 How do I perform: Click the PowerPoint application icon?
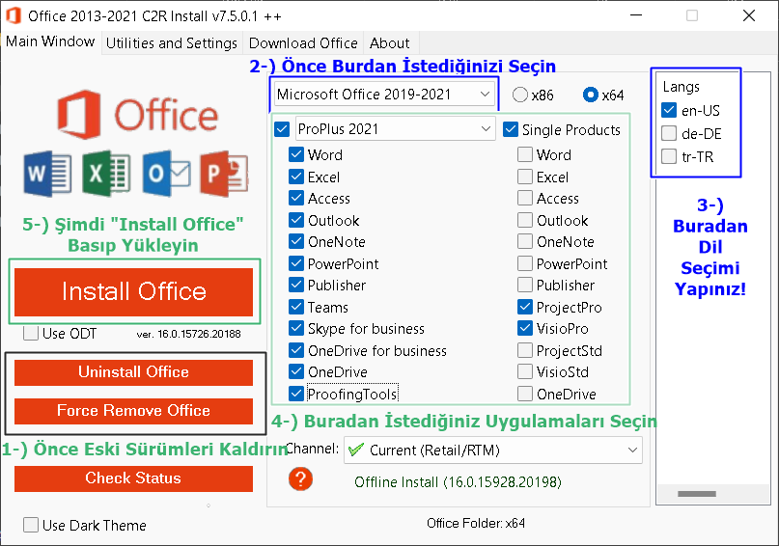(x=225, y=174)
